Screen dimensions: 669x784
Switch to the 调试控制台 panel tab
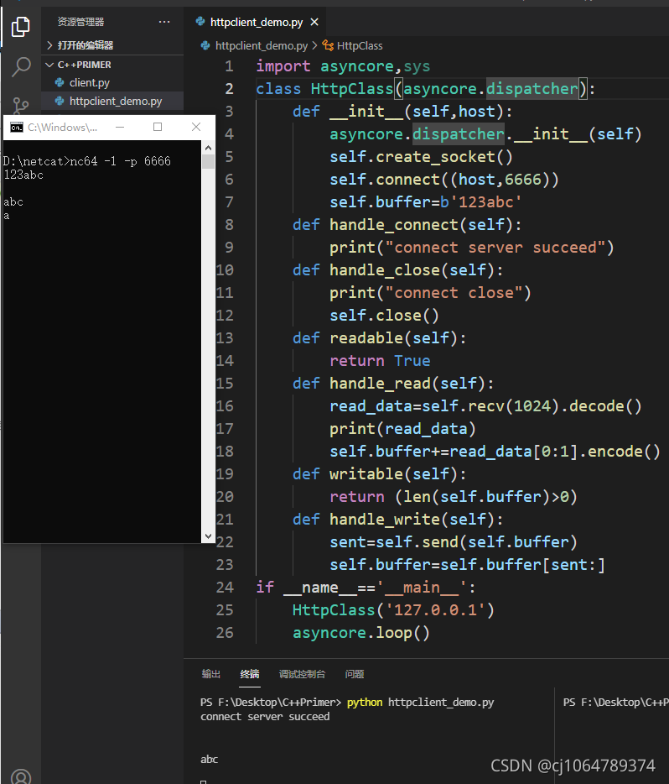tap(302, 674)
